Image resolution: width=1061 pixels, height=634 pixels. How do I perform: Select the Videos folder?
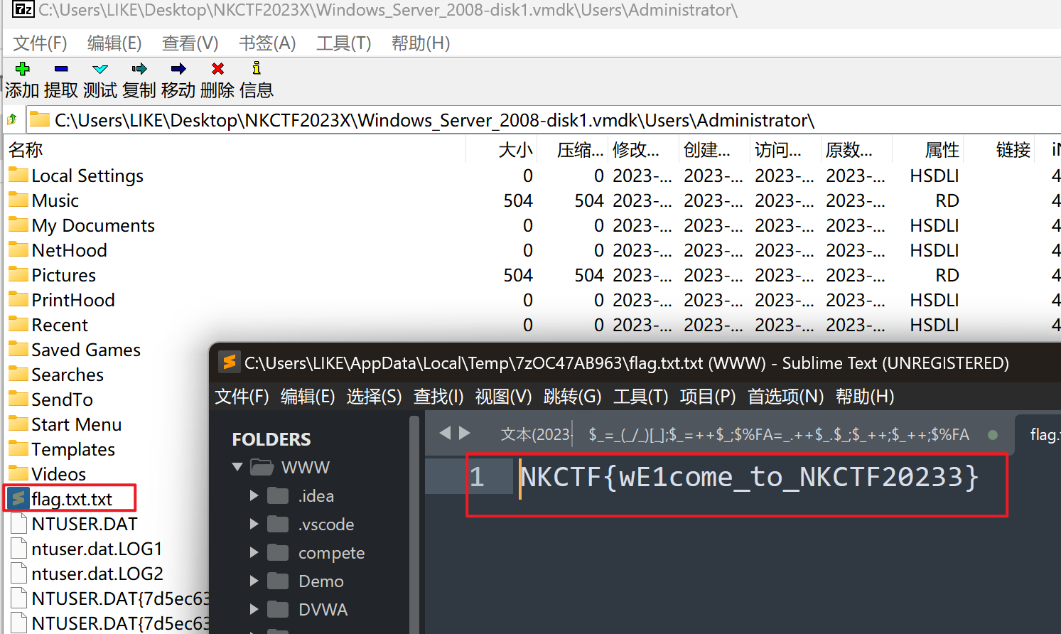point(58,474)
